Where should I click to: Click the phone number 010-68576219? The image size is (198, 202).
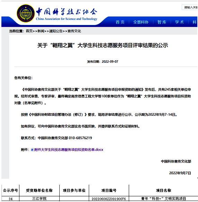(x=80, y=138)
